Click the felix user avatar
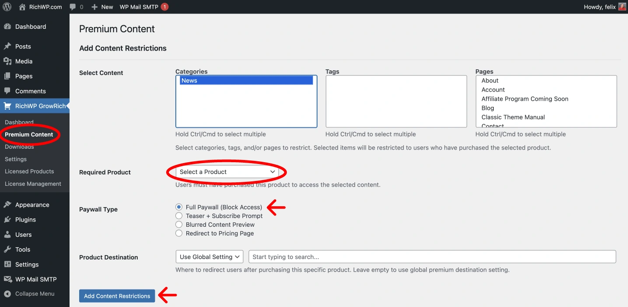The image size is (628, 307). click(622, 7)
